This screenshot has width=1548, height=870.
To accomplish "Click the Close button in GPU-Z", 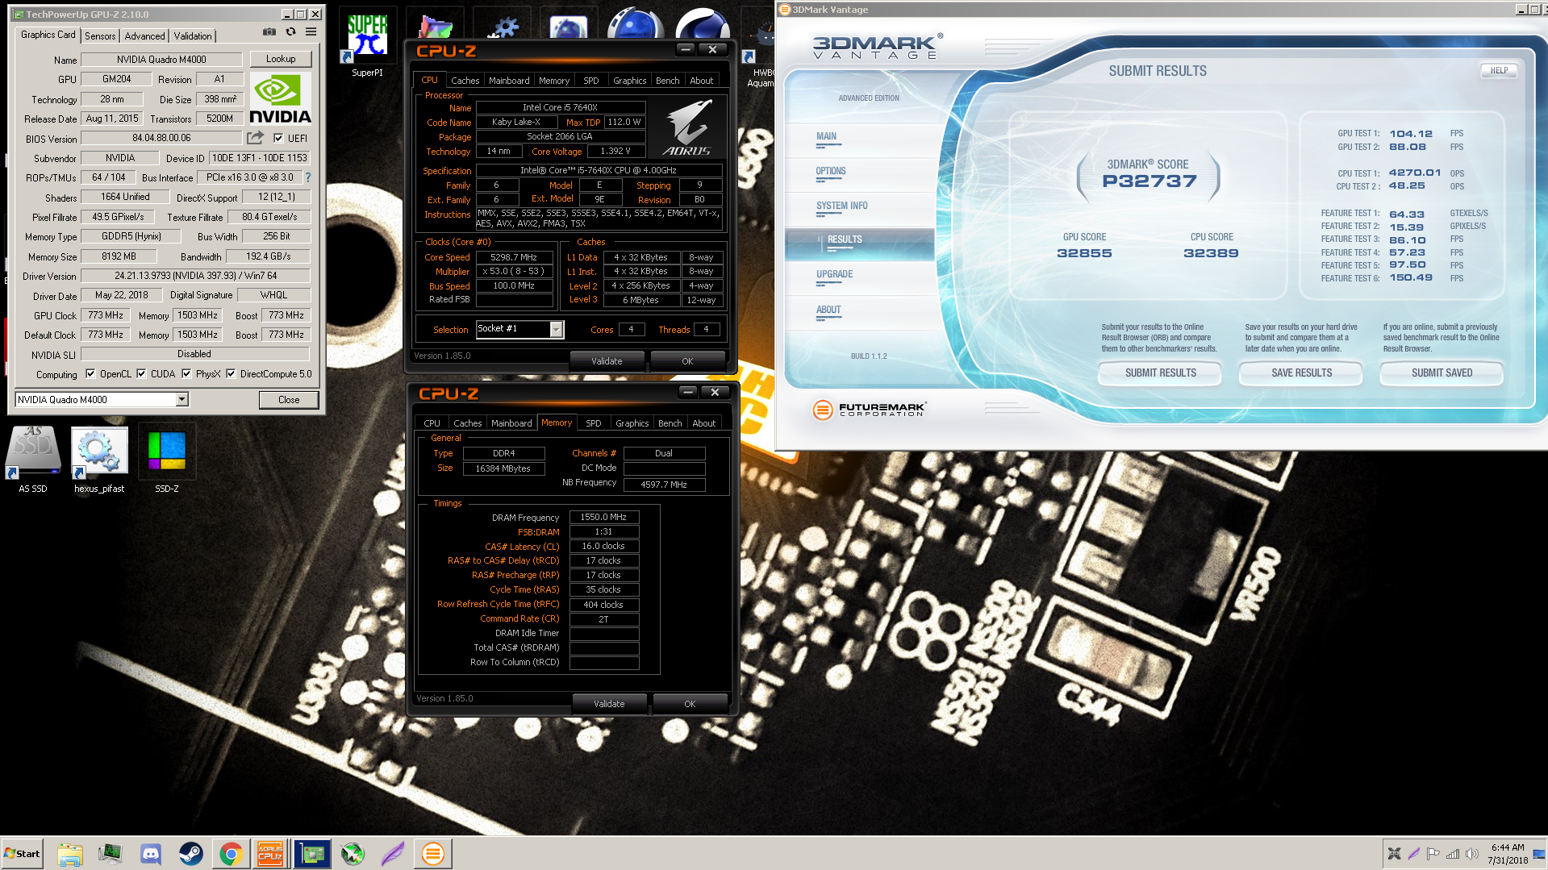I will pos(289,400).
